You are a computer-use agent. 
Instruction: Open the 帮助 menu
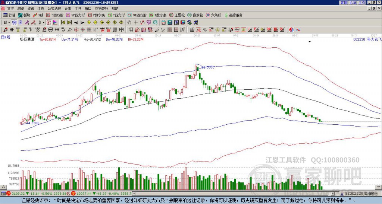115,9
